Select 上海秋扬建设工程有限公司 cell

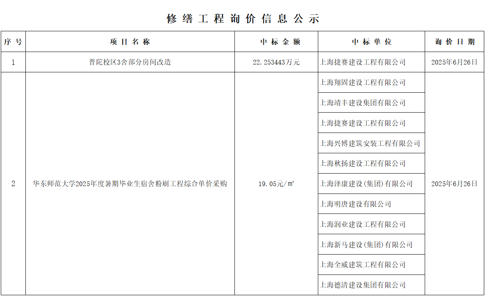click(x=371, y=163)
